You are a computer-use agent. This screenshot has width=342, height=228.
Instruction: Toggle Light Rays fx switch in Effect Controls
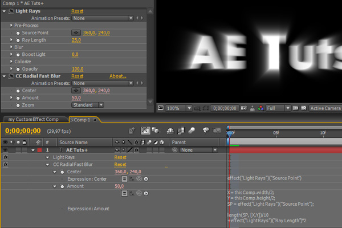(x=11, y=11)
